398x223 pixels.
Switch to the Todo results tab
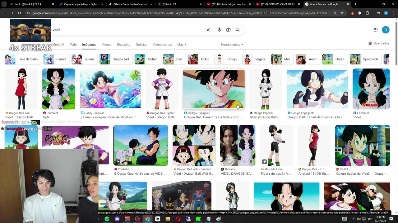click(x=73, y=45)
